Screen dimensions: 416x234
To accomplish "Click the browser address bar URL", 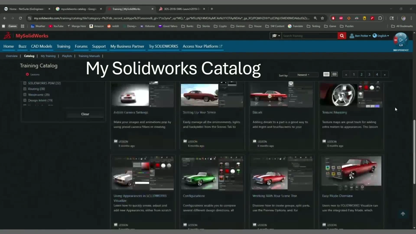I will [172, 18].
